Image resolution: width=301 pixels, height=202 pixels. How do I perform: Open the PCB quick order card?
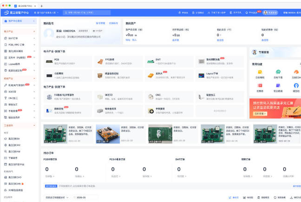pos(67,61)
